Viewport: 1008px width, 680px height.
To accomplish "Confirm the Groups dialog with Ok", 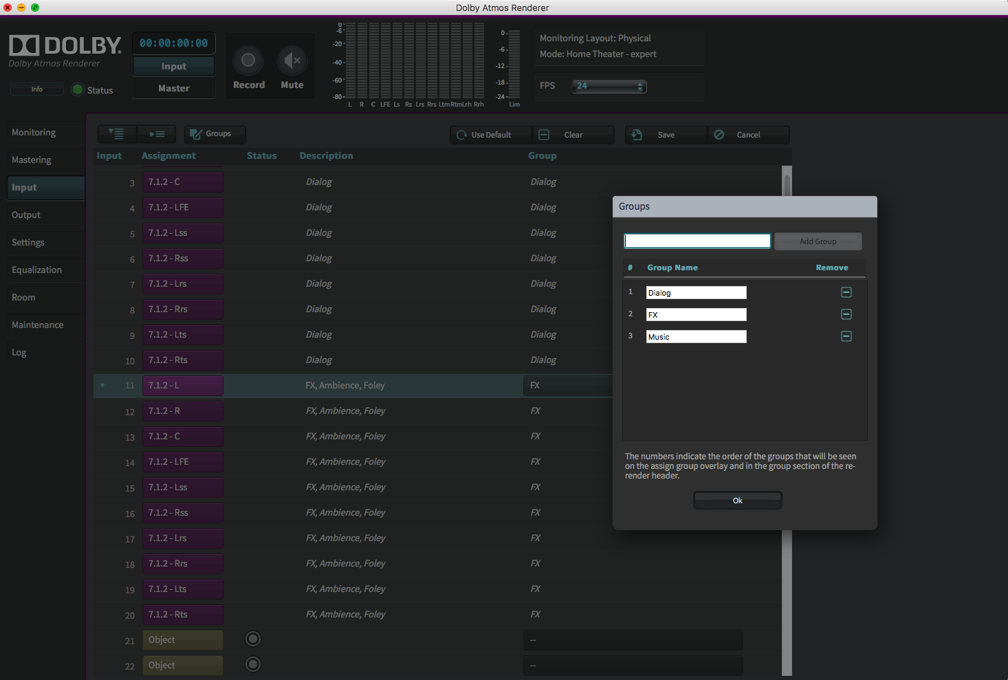I will tap(737, 500).
